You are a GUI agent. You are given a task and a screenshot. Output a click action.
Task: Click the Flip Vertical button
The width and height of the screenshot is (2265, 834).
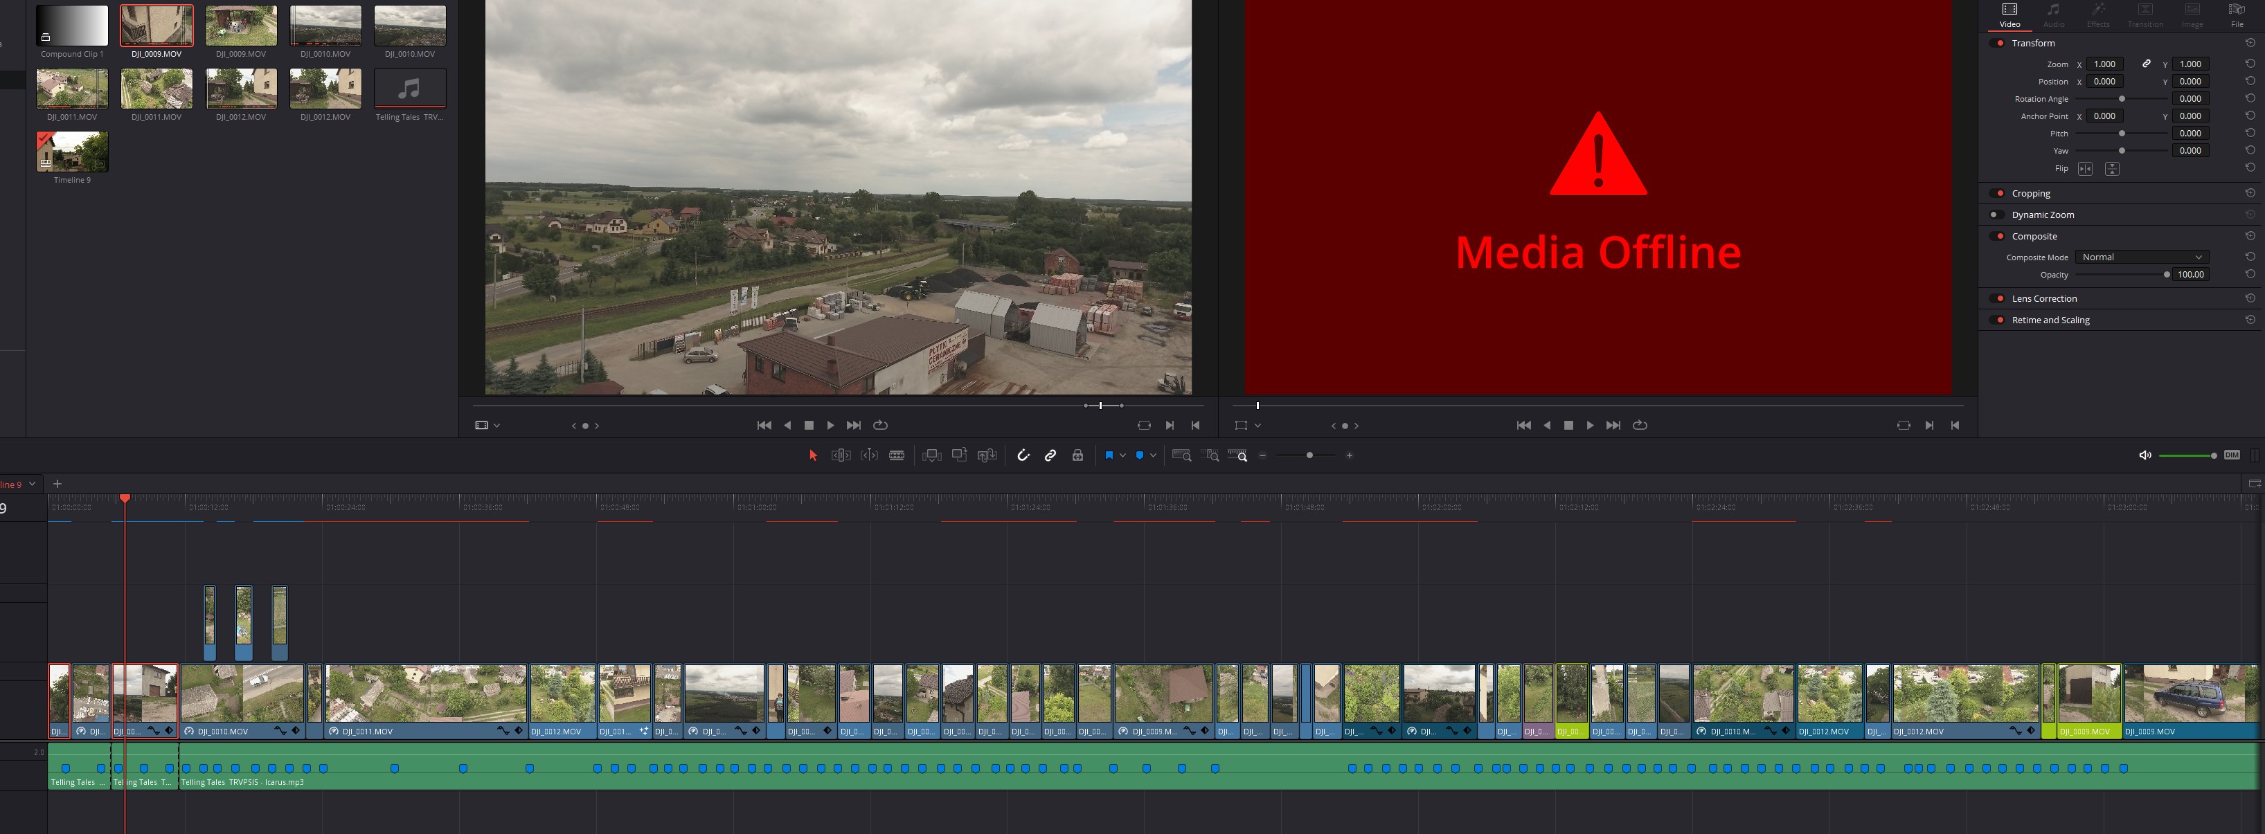pos(2112,169)
